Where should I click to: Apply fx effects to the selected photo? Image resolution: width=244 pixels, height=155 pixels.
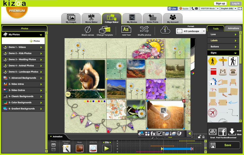click(153, 134)
